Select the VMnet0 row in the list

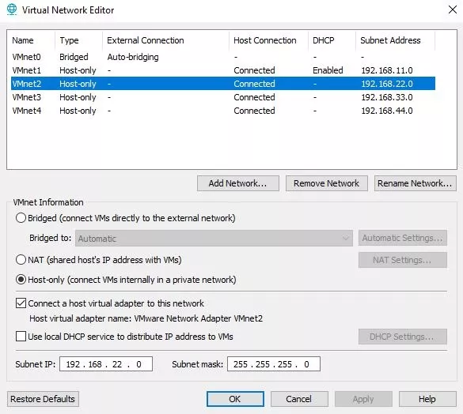click(x=223, y=57)
